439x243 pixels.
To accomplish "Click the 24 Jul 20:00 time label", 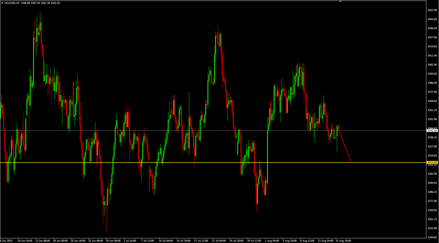I will (236, 241).
